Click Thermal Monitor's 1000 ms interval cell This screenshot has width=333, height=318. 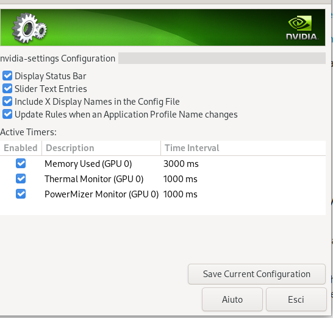click(x=181, y=179)
